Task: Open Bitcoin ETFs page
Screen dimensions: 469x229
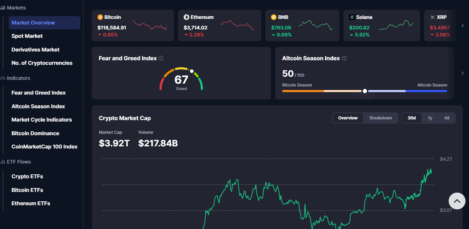Action: click(x=27, y=190)
